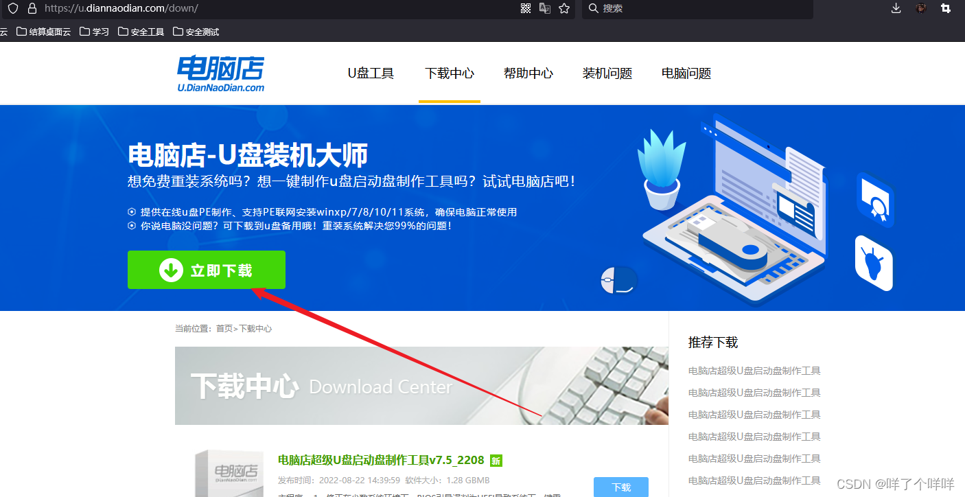965x497 pixels.
Task: Click the first 电脑店超级U盘启动盘制作工具 recommended link
Action: 754,371
